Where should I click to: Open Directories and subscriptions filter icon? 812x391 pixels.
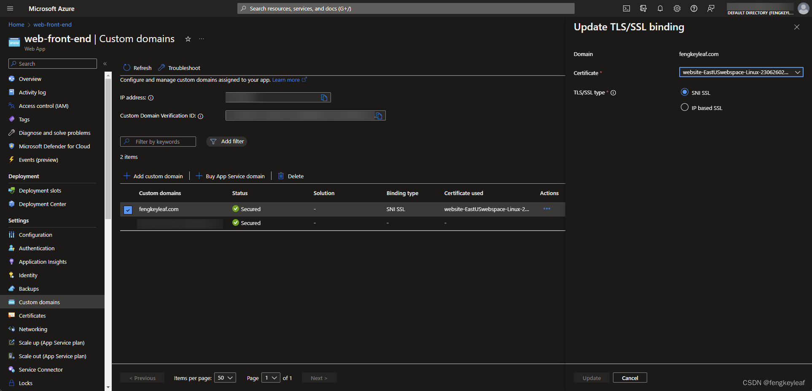tap(643, 8)
